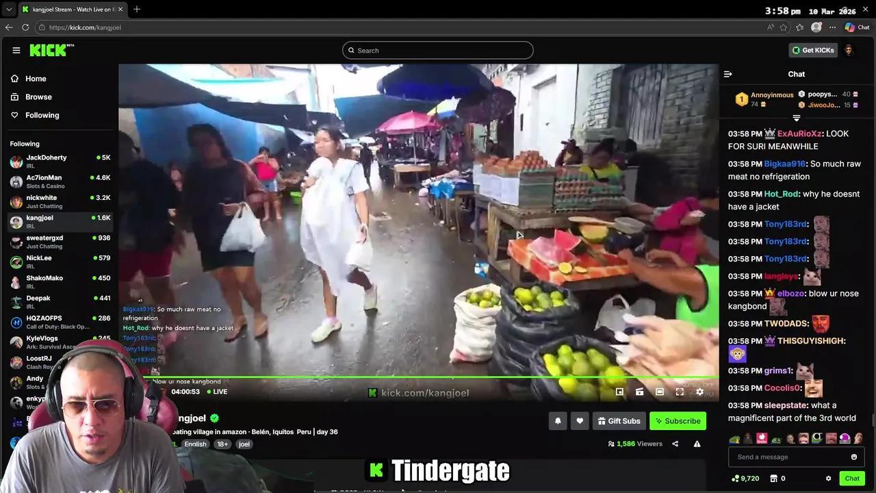The height and width of the screenshot is (493, 876).
Task: Toggle theater mode on the player
Action: (x=660, y=392)
